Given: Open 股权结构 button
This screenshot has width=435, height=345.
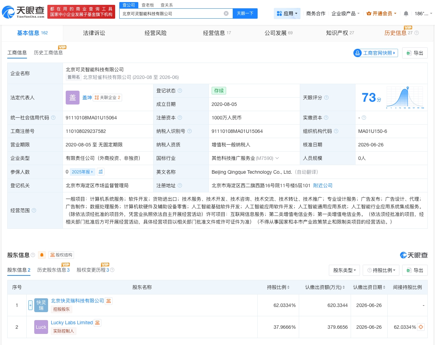Looking at the screenshot, I should click(x=61, y=255).
